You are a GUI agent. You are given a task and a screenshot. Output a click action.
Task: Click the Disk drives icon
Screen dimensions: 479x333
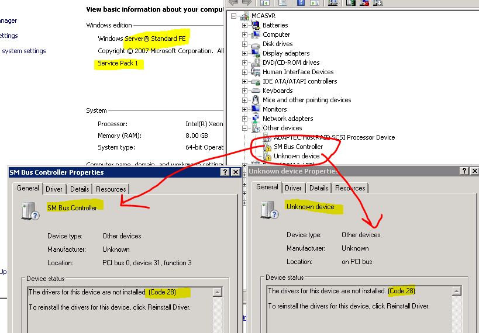[x=255, y=44]
